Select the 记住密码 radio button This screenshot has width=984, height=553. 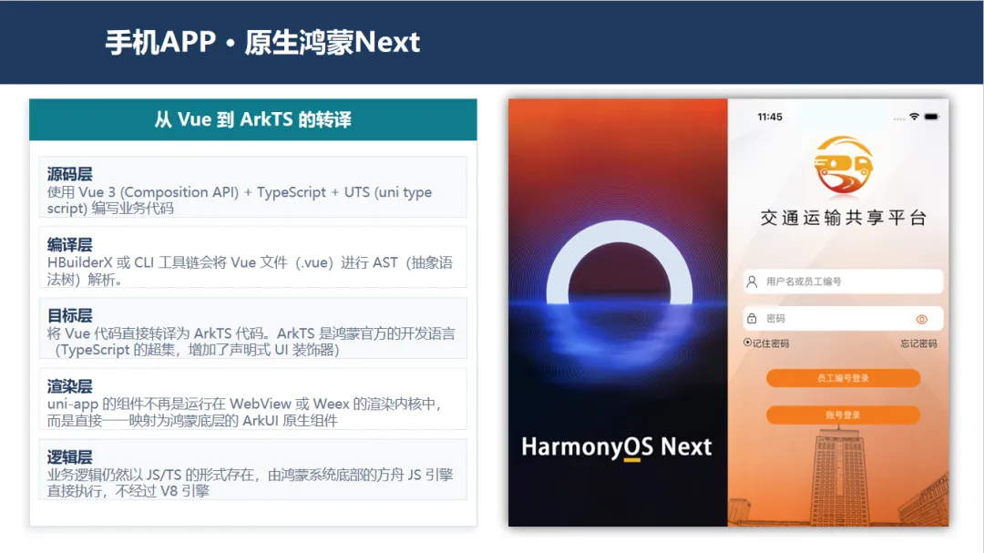pyautogui.click(x=747, y=343)
